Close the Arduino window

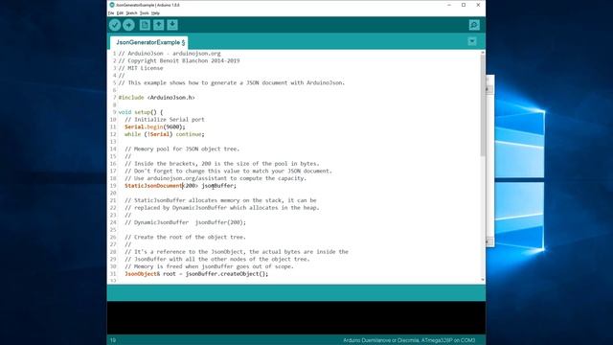pyautogui.click(x=478, y=5)
